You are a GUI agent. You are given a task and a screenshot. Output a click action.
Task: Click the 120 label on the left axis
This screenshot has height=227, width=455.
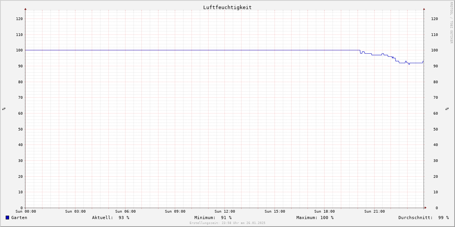click(19, 19)
